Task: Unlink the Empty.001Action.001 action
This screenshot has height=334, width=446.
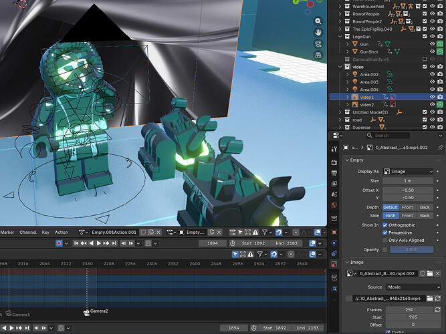Action: coord(158,232)
